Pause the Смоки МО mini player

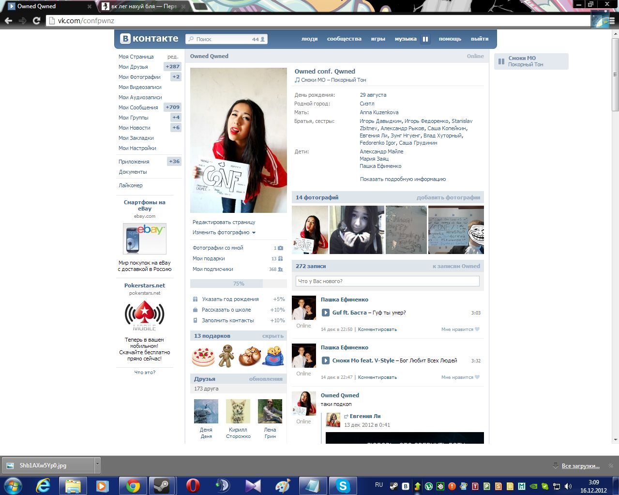coord(501,61)
